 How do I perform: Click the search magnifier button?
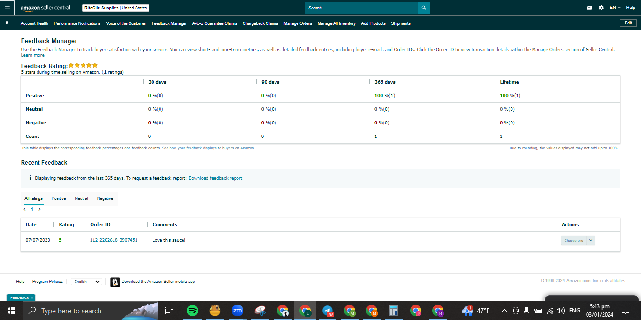[x=424, y=8]
